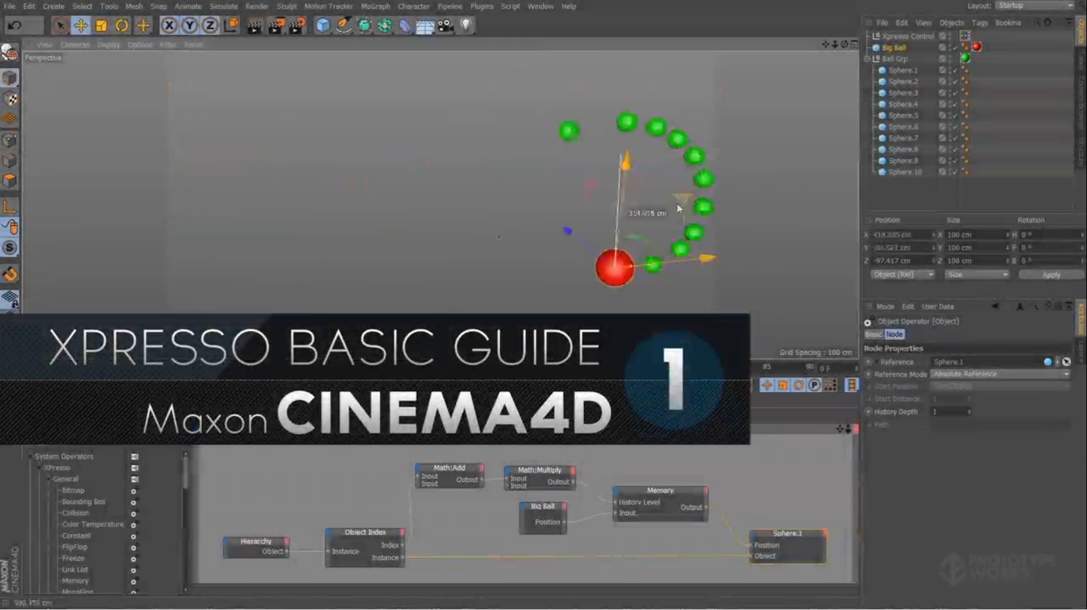This screenshot has height=610, width=1087.
Task: Click the green generator objects icon
Action: tap(365, 25)
